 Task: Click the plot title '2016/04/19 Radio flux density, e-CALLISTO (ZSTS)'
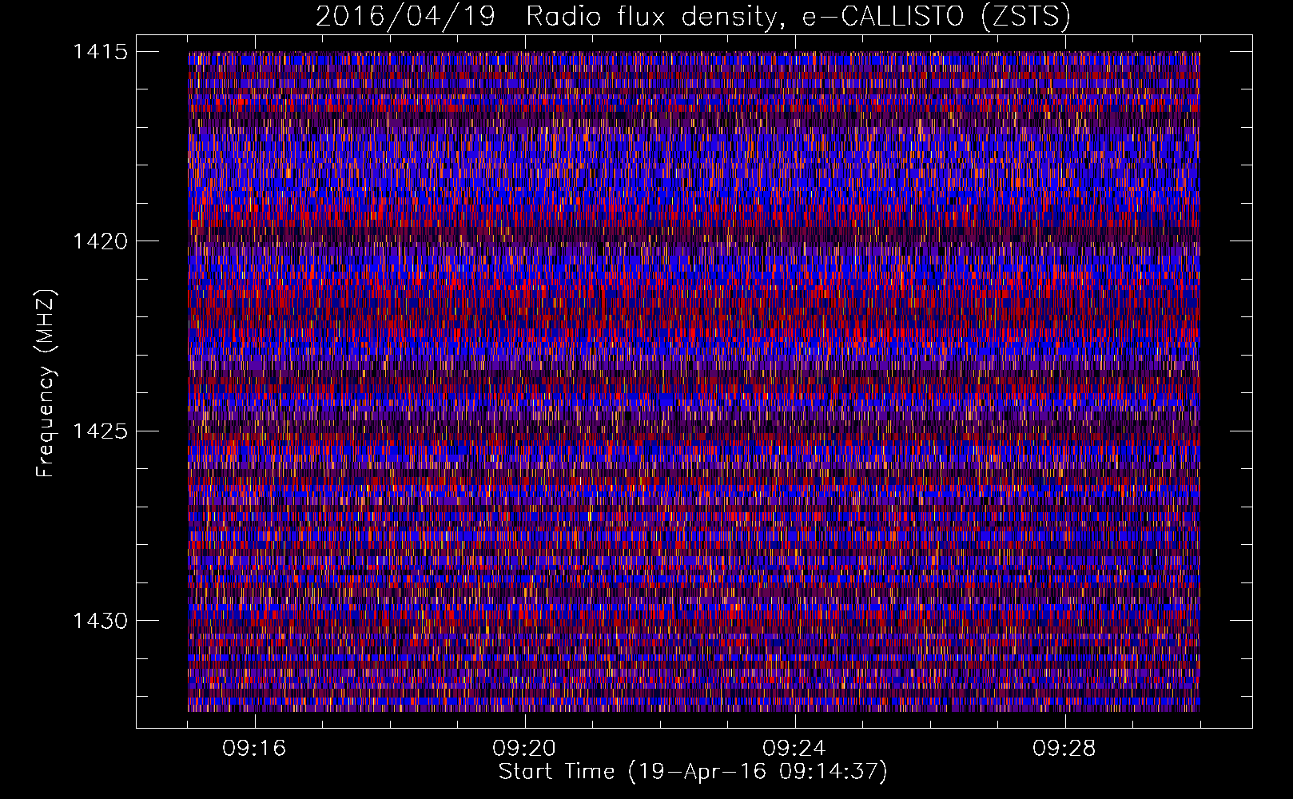(693, 16)
